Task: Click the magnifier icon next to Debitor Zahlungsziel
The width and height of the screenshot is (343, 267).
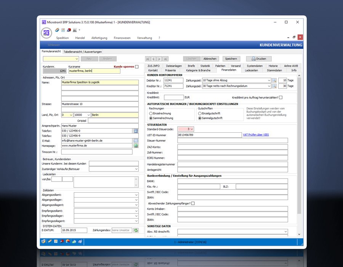Action: point(274,80)
